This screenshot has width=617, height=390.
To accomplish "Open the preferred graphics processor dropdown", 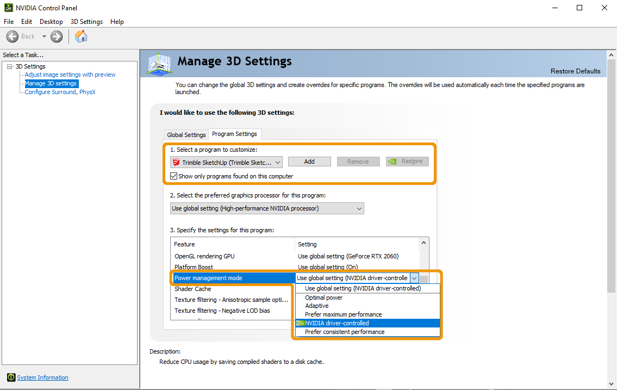I will click(267, 208).
